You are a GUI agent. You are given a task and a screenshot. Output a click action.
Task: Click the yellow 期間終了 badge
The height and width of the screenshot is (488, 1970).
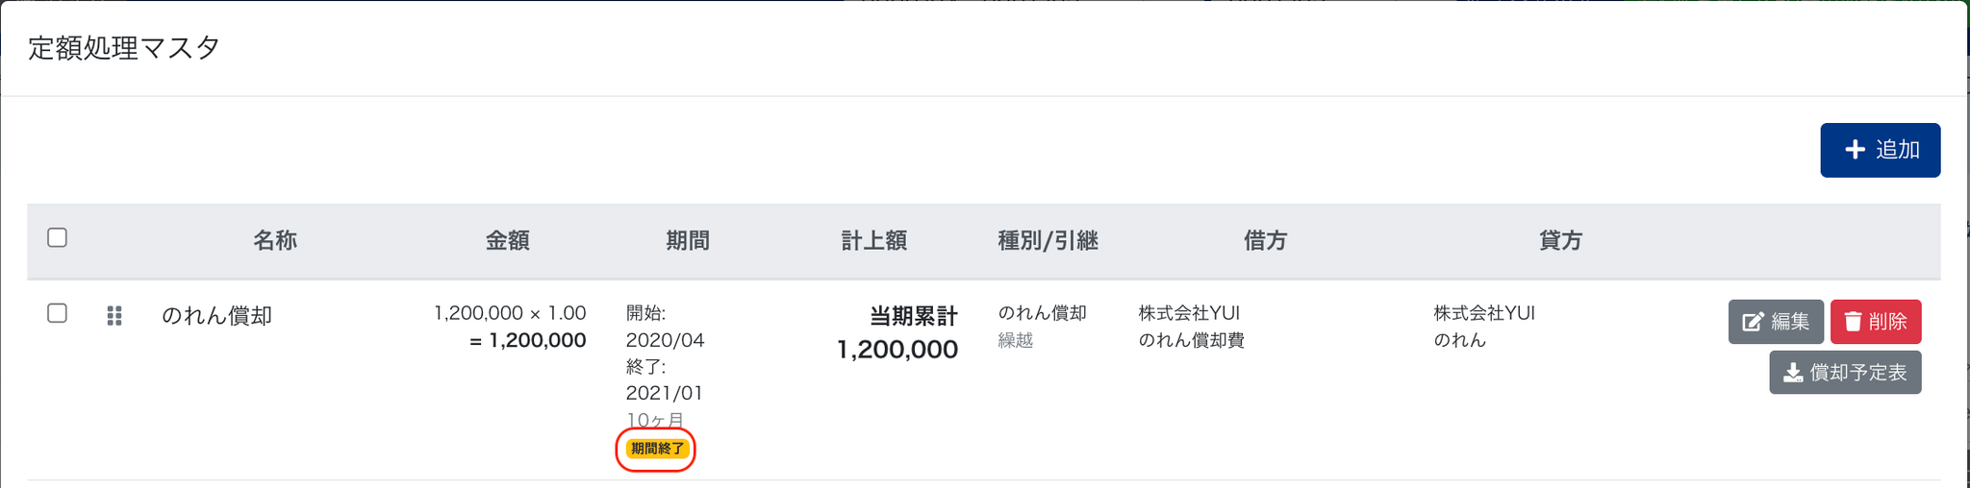(x=657, y=449)
